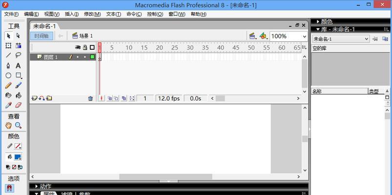
Task: Select the Hand tool
Action: (x=8, y=125)
